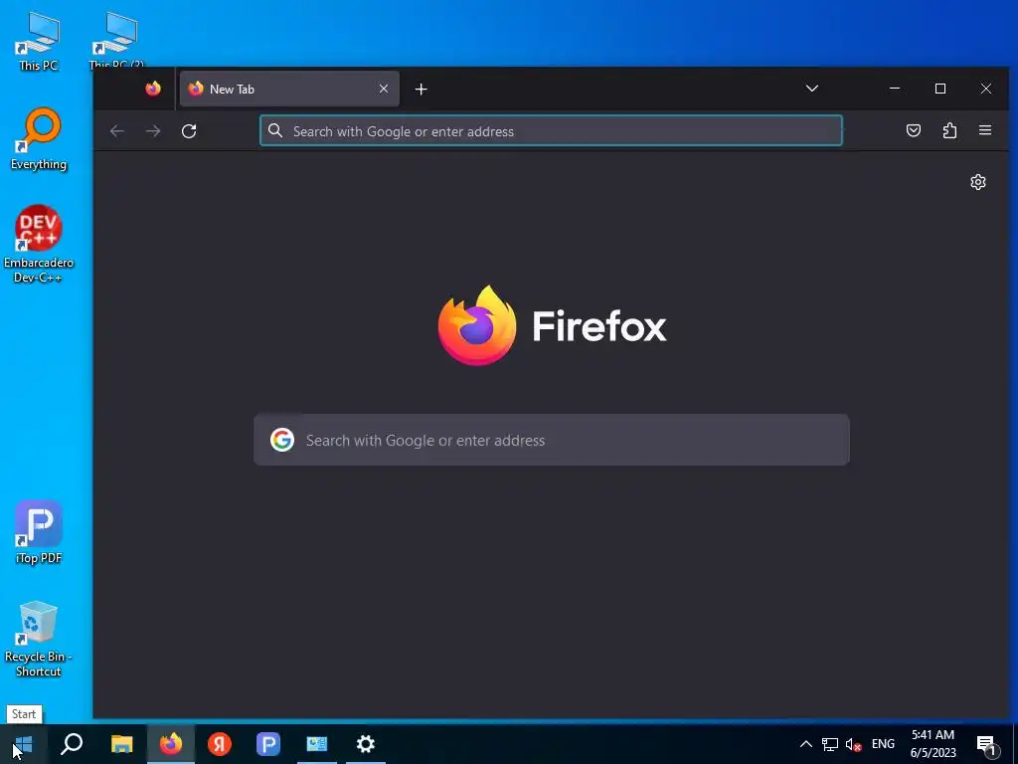Personalize new tab with gear icon
The image size is (1018, 764).
(978, 182)
